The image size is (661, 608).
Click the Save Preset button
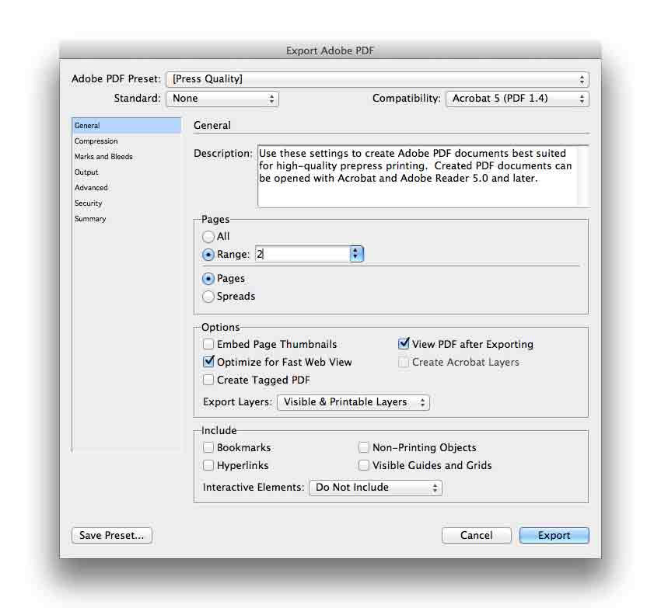[x=112, y=536]
